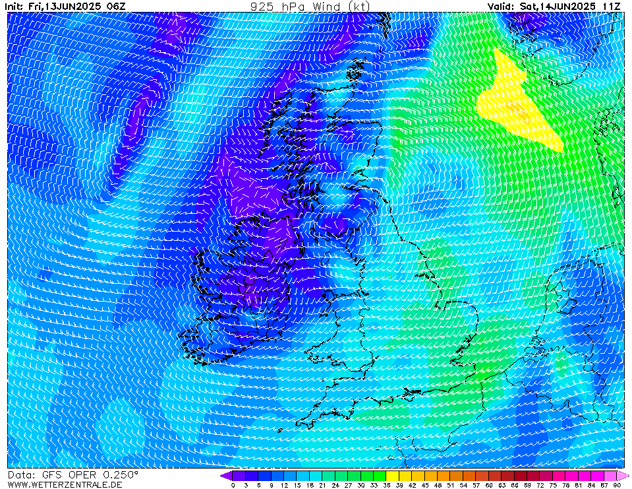Click the legend number label 90
The width and height of the screenshot is (632, 489).
tap(617, 485)
